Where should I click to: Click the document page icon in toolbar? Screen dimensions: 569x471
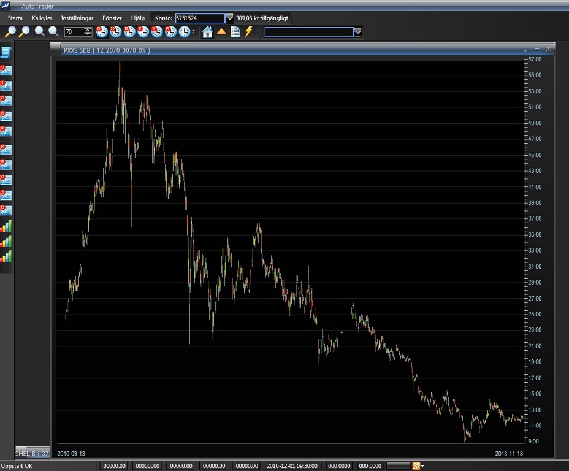coord(235,32)
